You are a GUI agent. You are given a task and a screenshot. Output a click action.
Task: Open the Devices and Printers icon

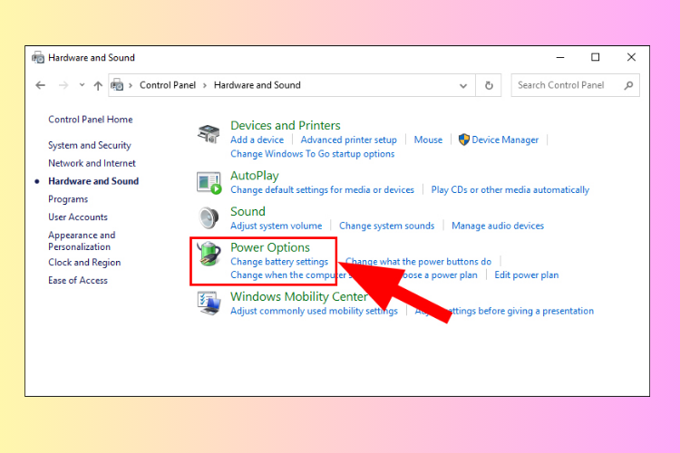click(x=209, y=133)
